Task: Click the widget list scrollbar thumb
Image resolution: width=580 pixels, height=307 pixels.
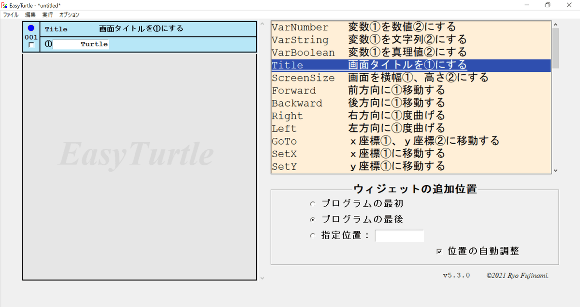Action: click(x=555, y=48)
